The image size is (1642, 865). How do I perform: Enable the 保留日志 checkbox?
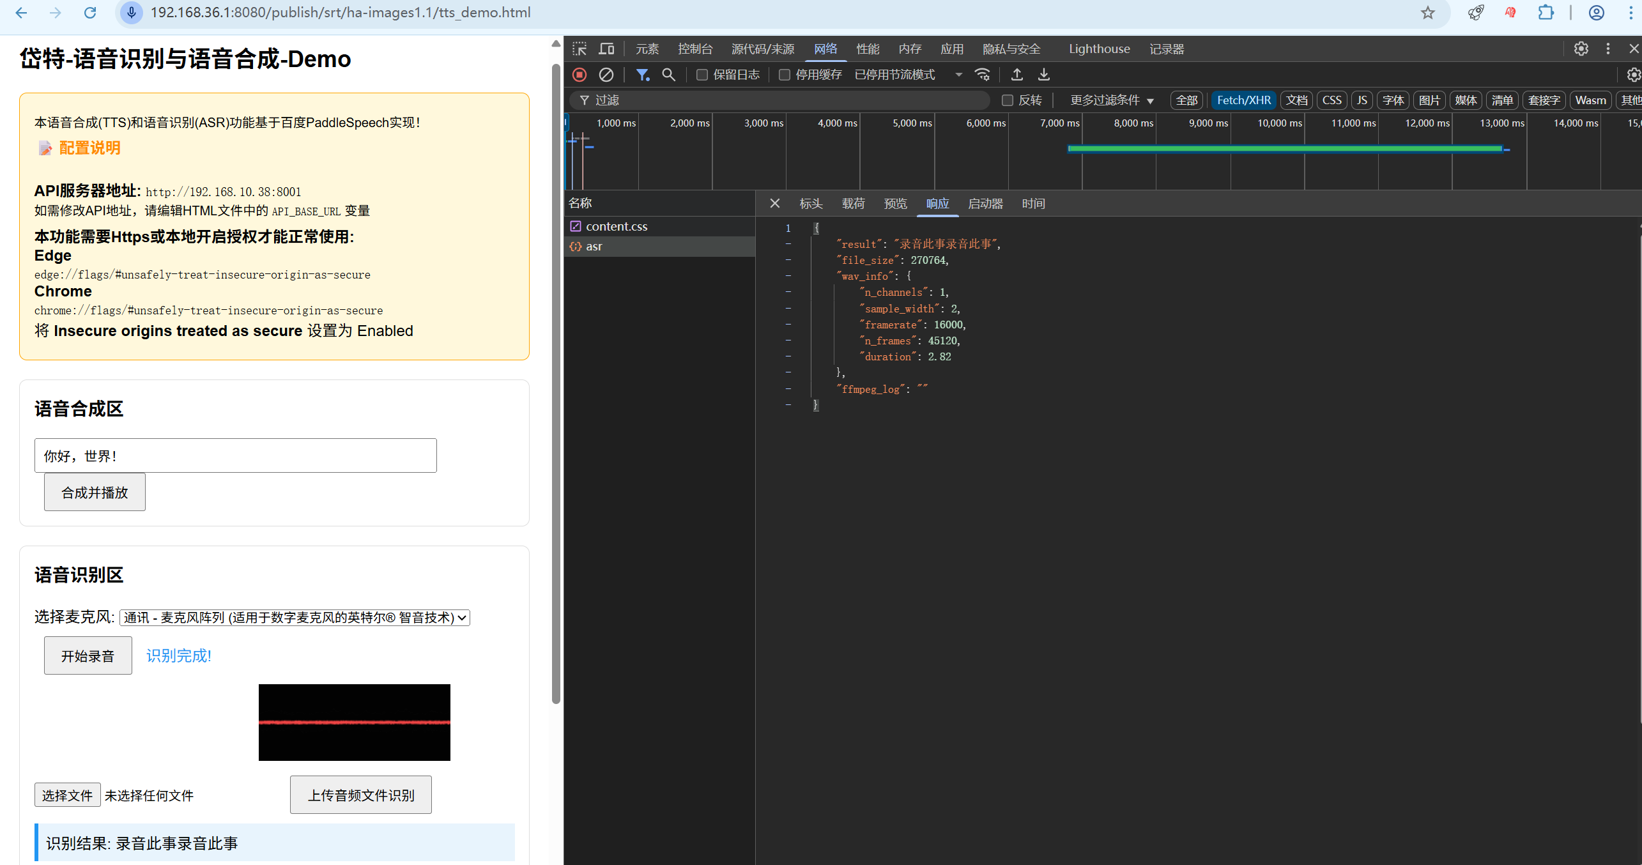tap(702, 75)
